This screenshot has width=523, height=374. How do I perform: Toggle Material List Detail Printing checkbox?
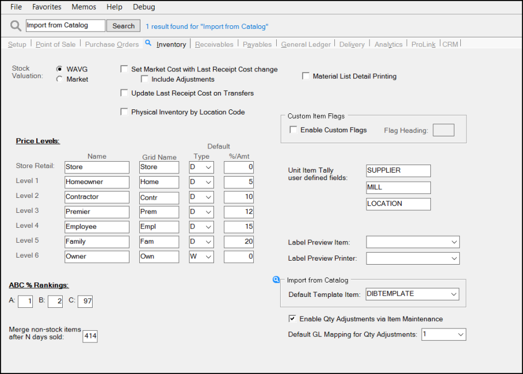tap(306, 76)
